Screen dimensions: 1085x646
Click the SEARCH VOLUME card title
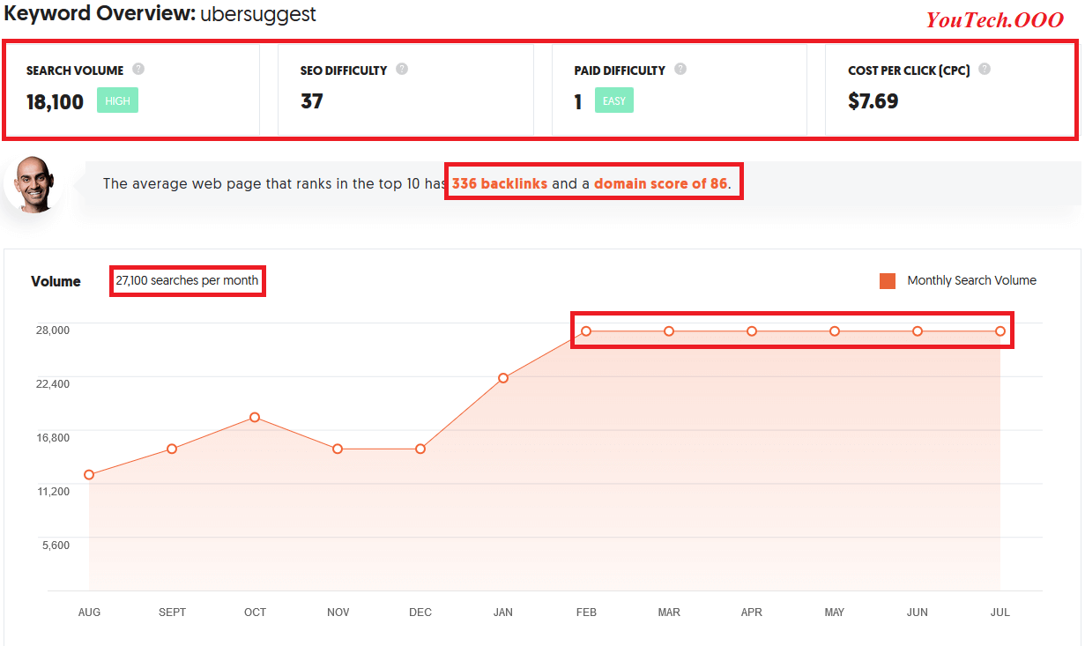[75, 71]
